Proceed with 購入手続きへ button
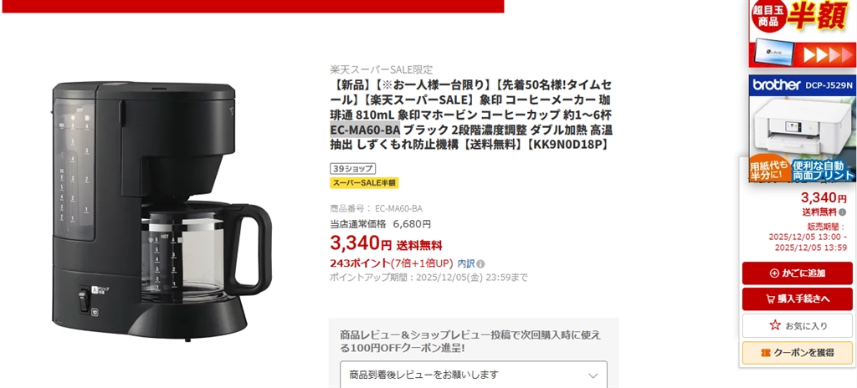Screen dimensions: 857x388 [x=797, y=299]
